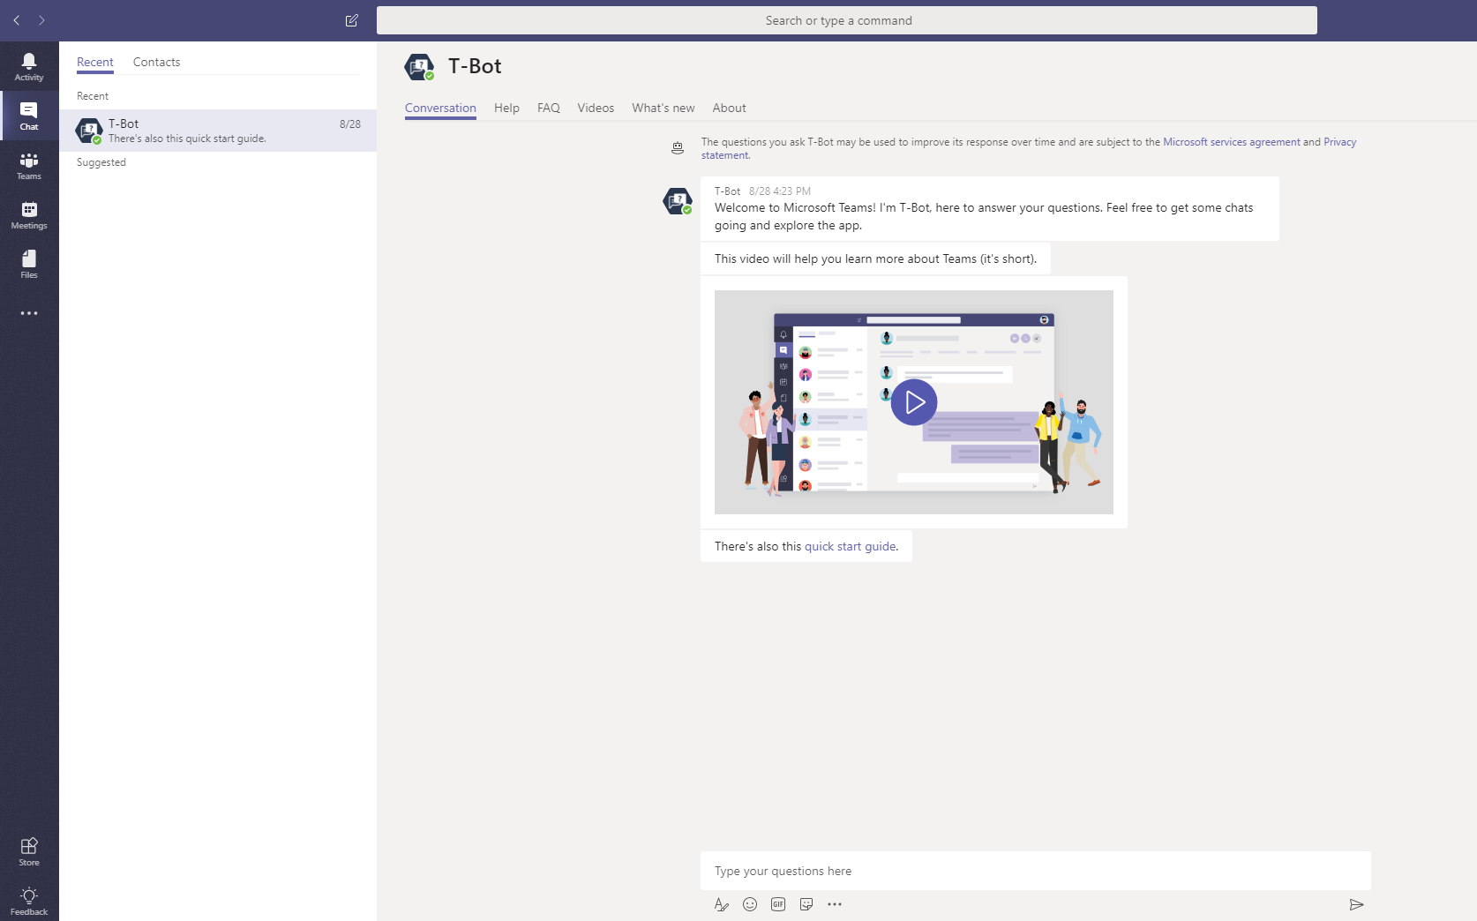1477x921 pixels.
Task: Open Files section in sidebar
Action: pyautogui.click(x=29, y=264)
